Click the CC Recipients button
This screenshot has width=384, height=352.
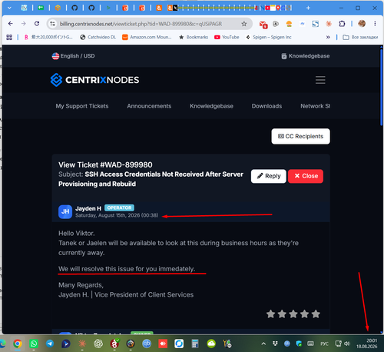(301, 136)
